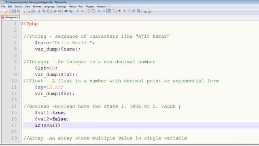Image resolution: width=259 pixels, height=146 pixels.
Task: Create a new document with the New icon
Action: [x=4, y=11]
